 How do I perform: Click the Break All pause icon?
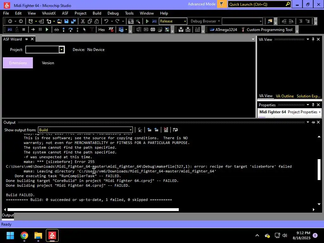pyautogui.click(x=40, y=29)
